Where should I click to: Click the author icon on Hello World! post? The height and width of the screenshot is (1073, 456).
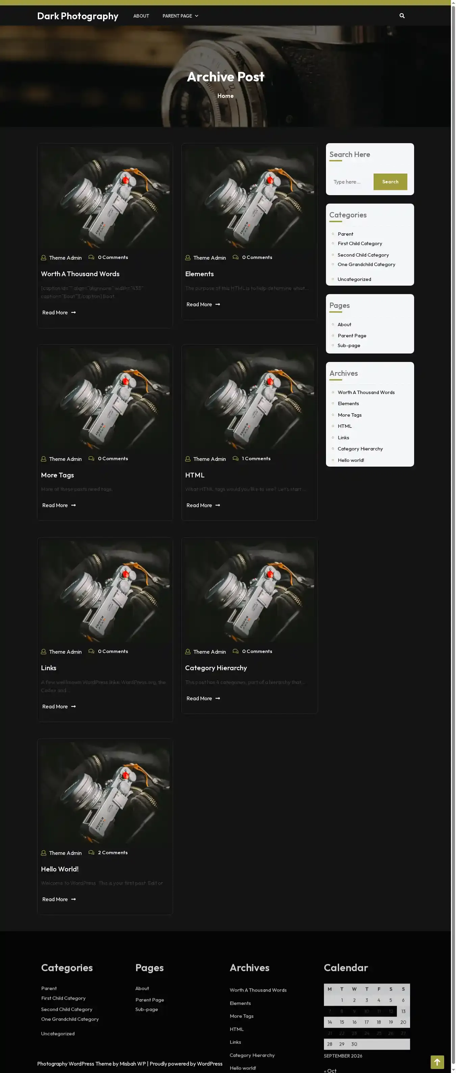pos(43,853)
